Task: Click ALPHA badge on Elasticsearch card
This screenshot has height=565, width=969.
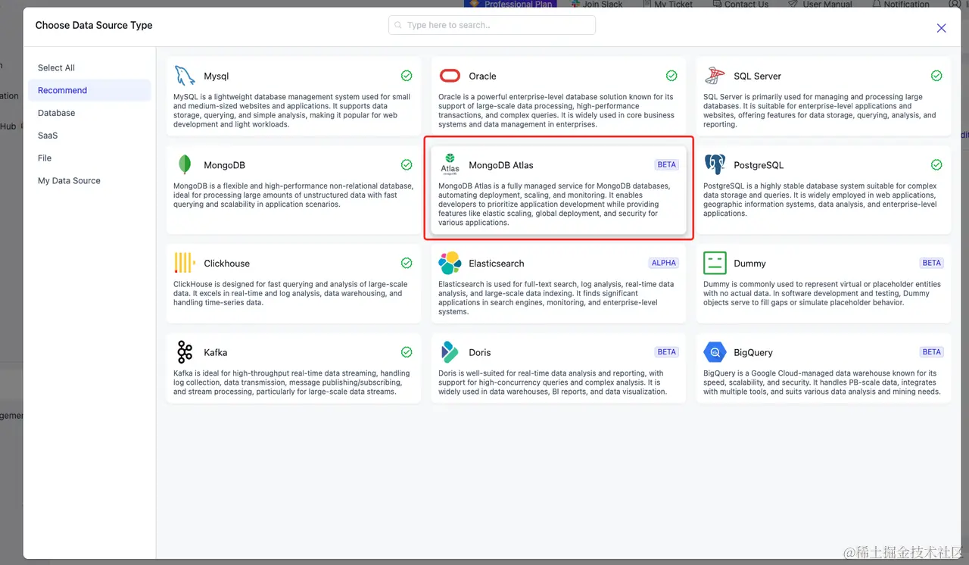Action: 664,263
